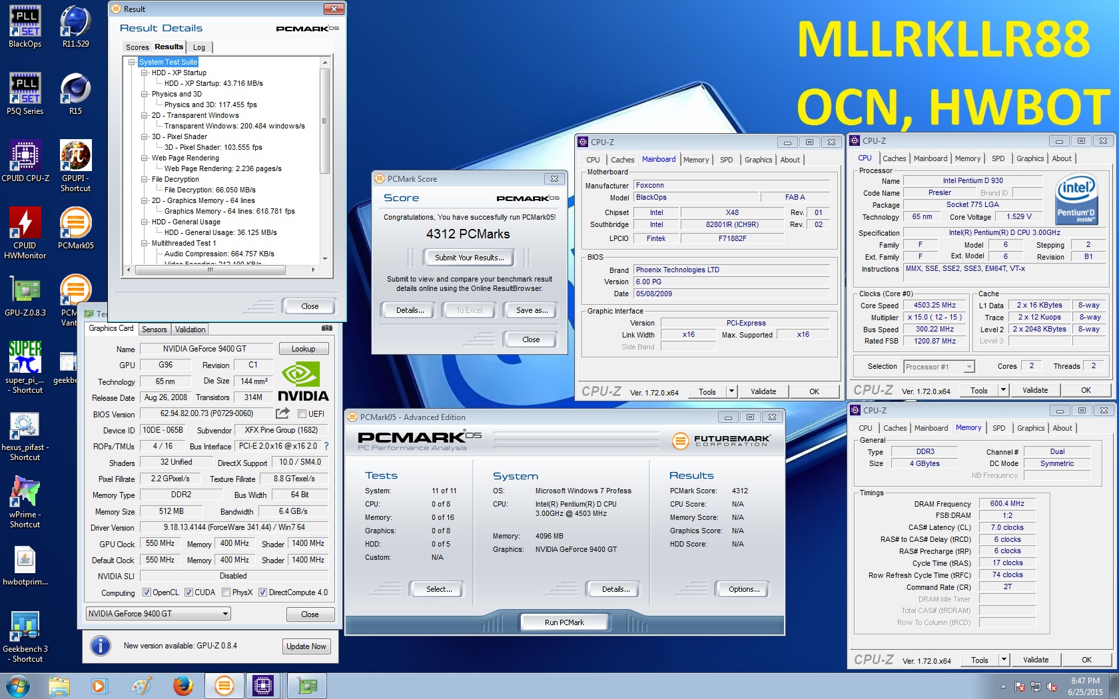Click Validate in the CPU tab CPU-Z window
This screenshot has height=699, width=1119.
click(1035, 390)
